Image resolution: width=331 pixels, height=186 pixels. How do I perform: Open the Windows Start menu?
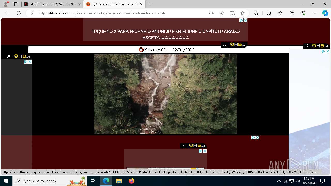click(6, 181)
